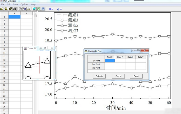Click the '60' x-axis label
Screen dimensions: 181x114
(169, 103)
